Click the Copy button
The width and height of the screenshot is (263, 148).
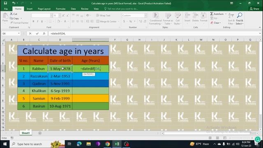tap(15, 18)
